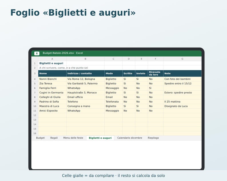Click the Email ufficio cell
227x181 pixels.
(x=85, y=97)
